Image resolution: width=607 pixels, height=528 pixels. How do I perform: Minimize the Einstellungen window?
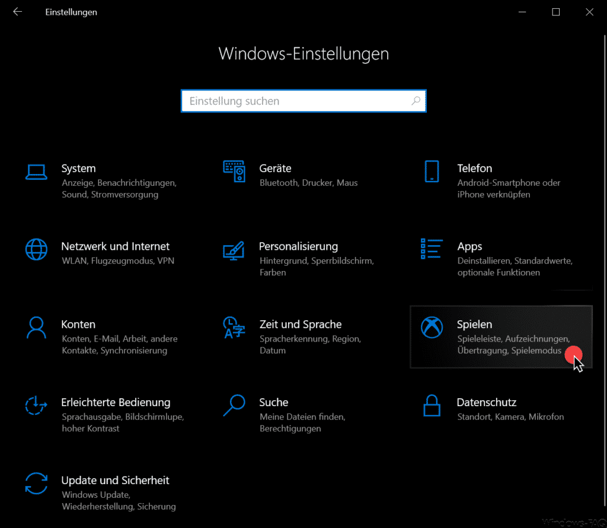(522, 12)
